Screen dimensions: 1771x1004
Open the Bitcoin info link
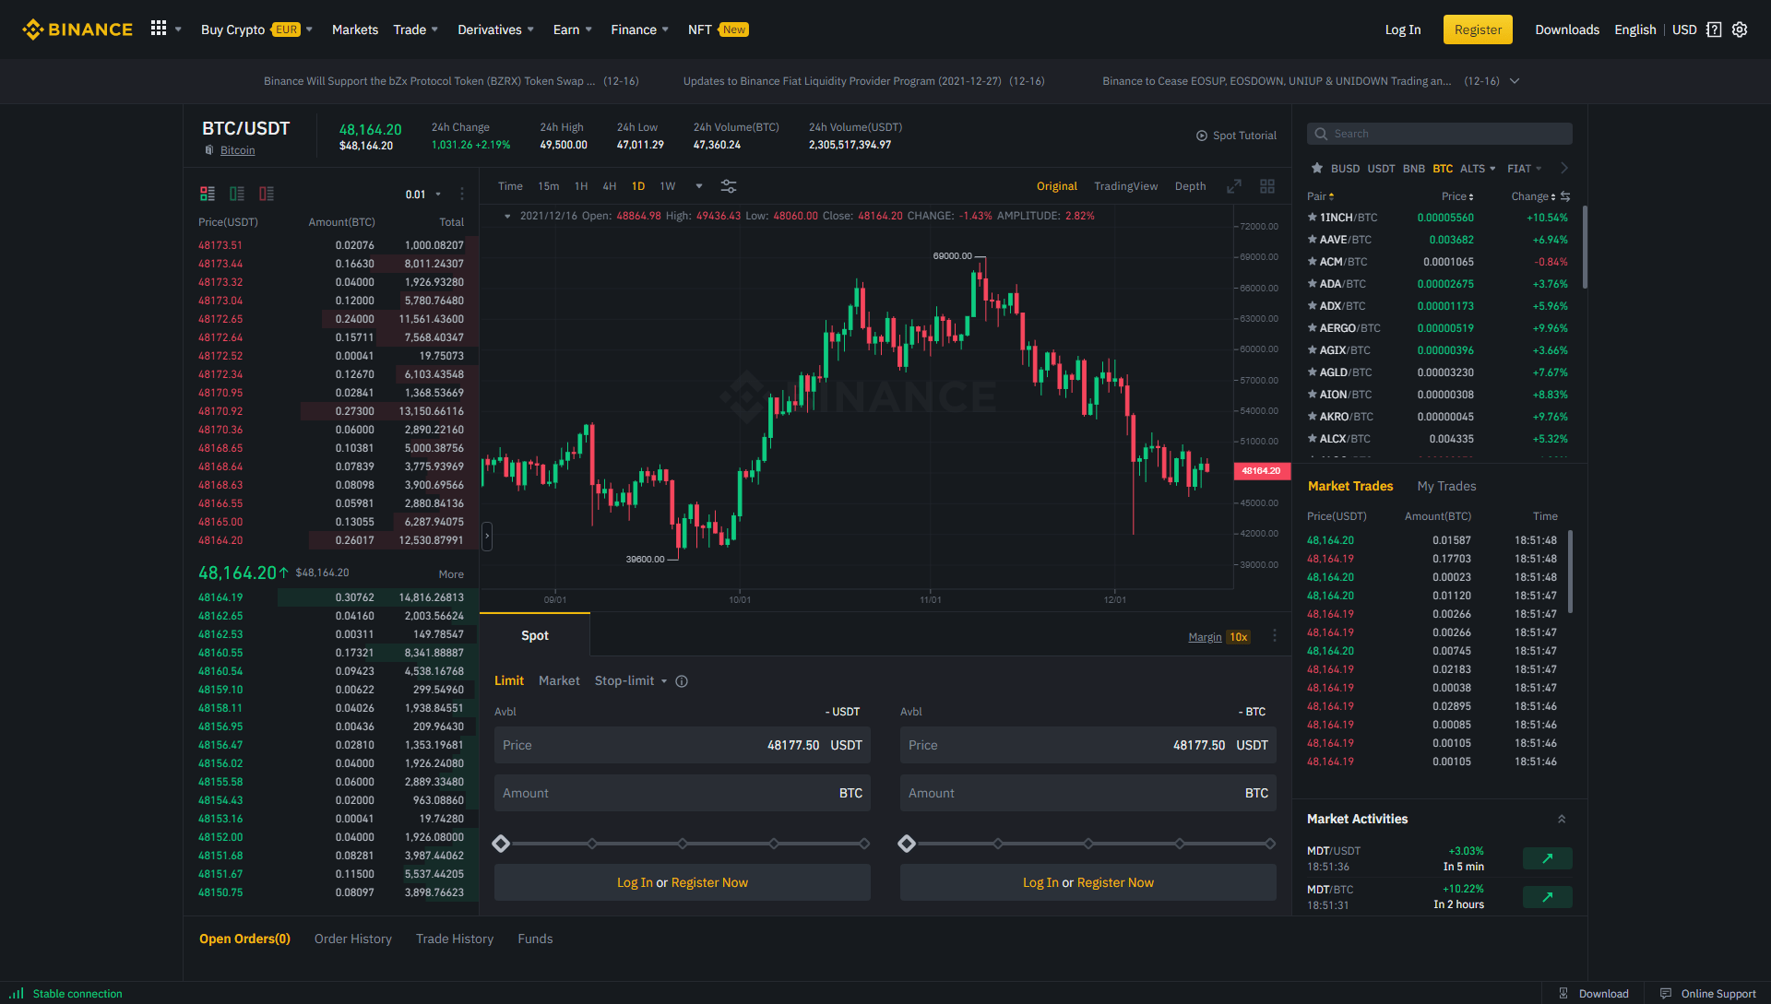(237, 150)
